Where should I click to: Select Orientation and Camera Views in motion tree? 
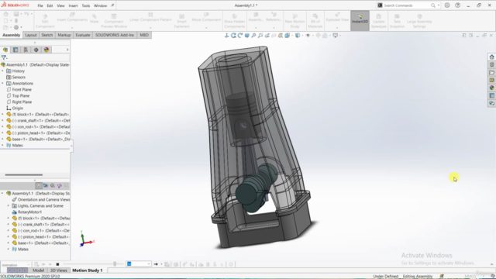[x=43, y=200]
